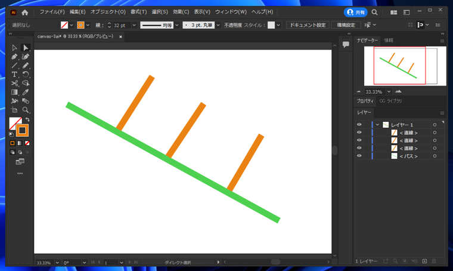This screenshot has width=453, height=271.
Task: Zoom in using Navigator large mountains icon
Action: pyautogui.click(x=398, y=91)
